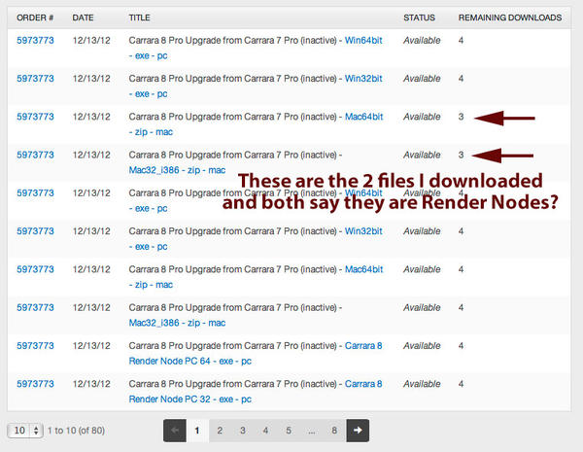Click remaining downloads 4 in Render Node PC 64 row

461,346
